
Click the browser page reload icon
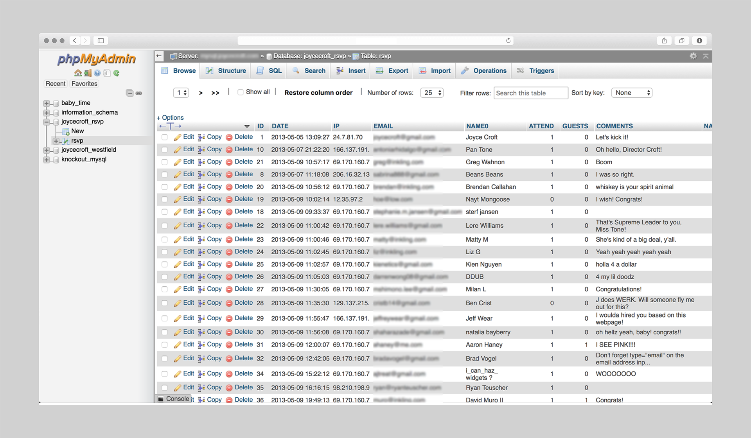508,41
